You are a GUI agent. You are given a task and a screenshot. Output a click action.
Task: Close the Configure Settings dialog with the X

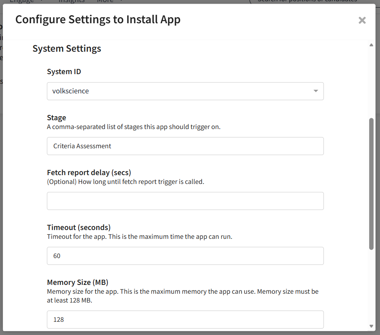coord(362,20)
